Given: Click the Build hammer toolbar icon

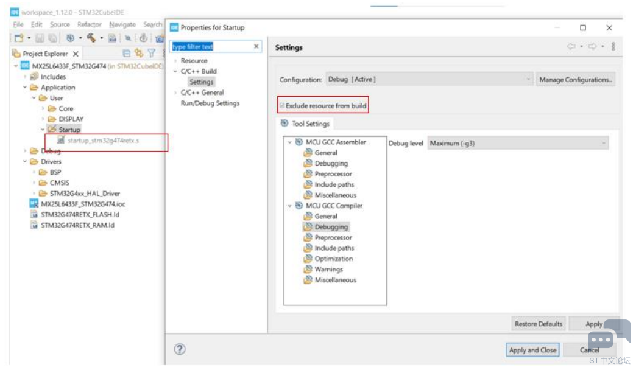Looking at the screenshot, I should point(91,38).
